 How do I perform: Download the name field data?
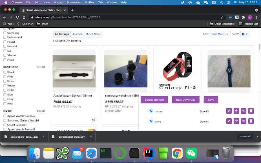236,111
